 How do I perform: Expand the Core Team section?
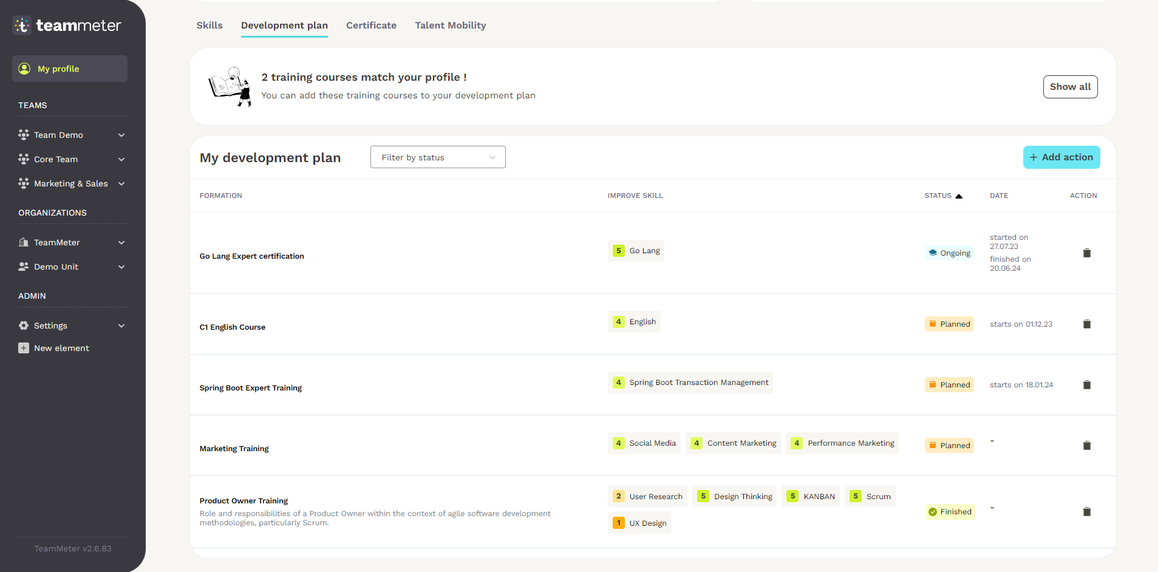coord(121,159)
